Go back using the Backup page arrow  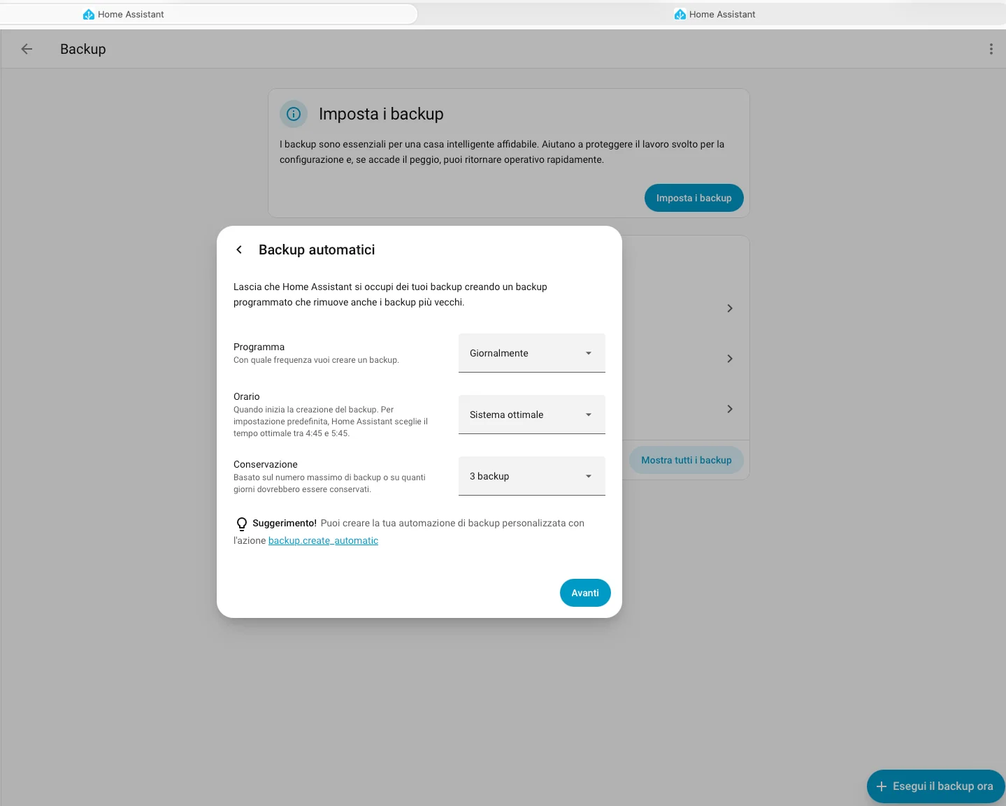[27, 49]
